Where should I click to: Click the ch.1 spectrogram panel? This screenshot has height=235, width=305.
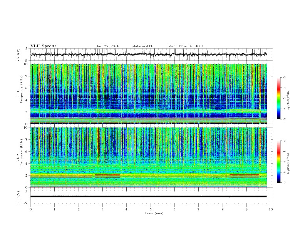[149, 94]
